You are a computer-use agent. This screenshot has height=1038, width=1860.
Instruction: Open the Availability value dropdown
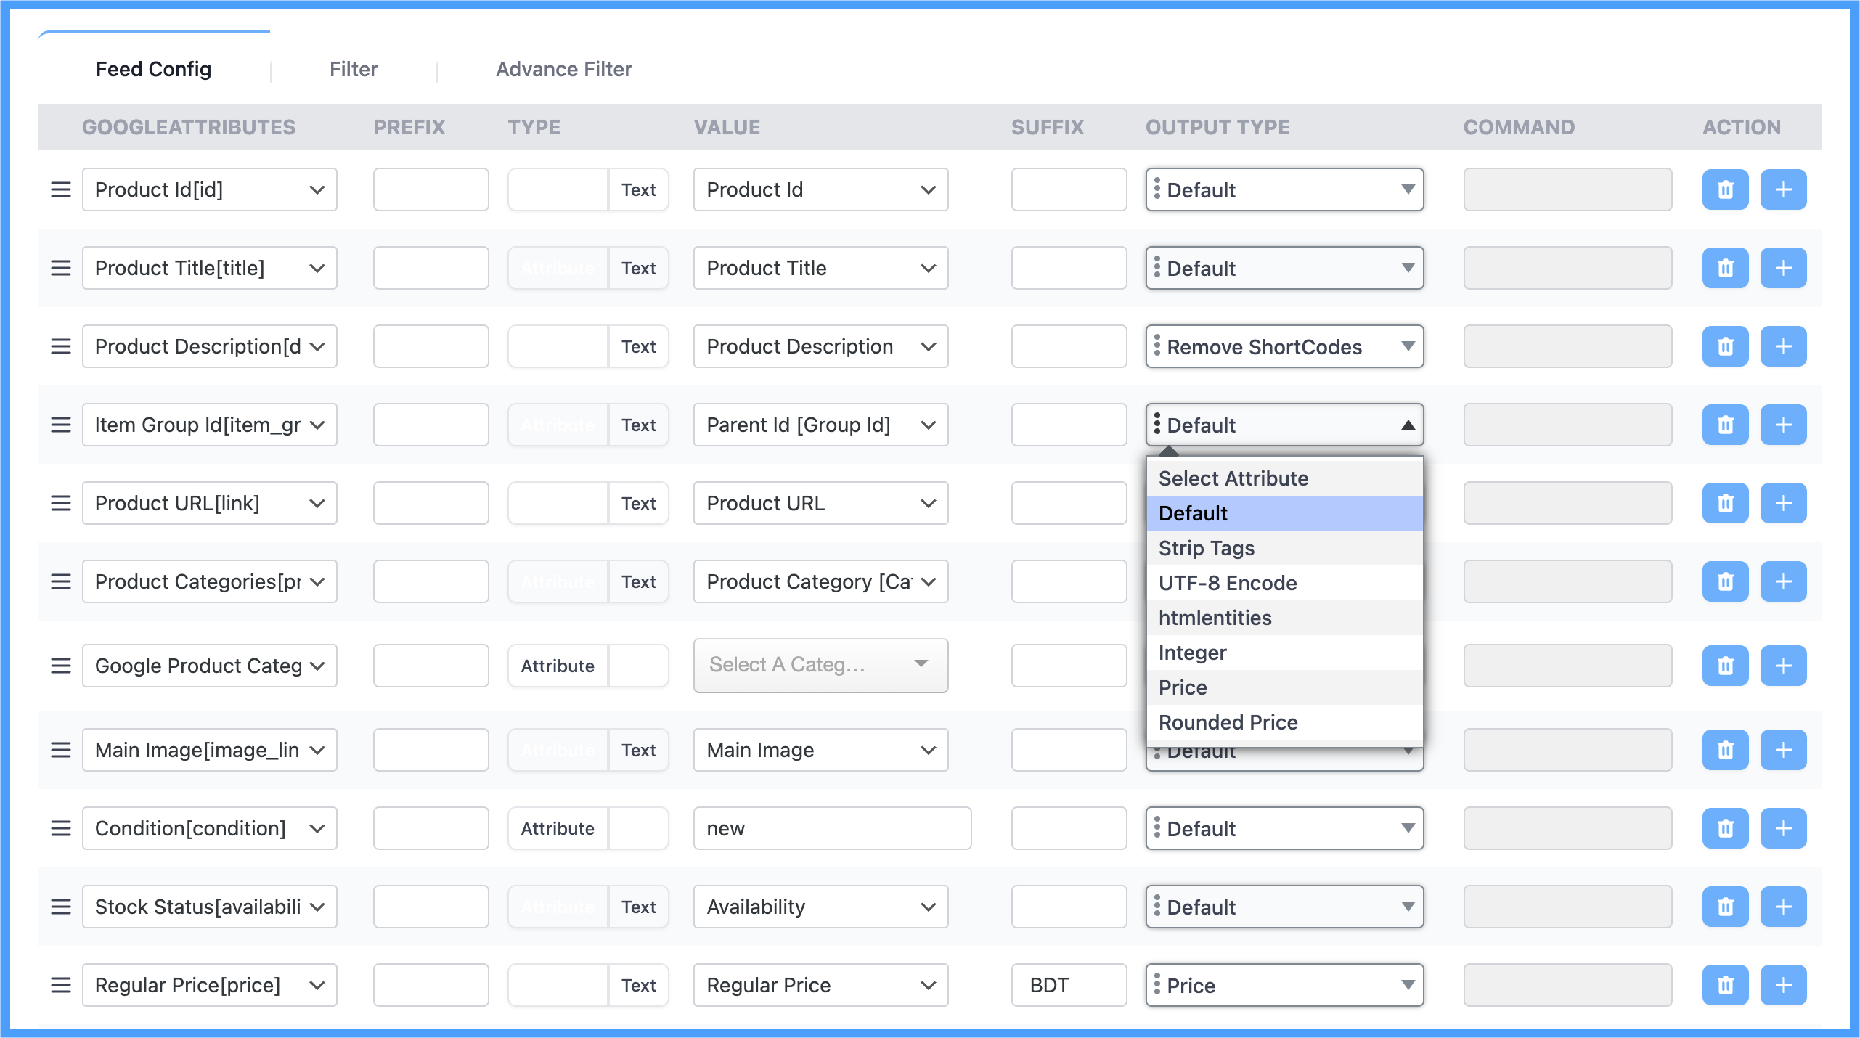tap(821, 907)
